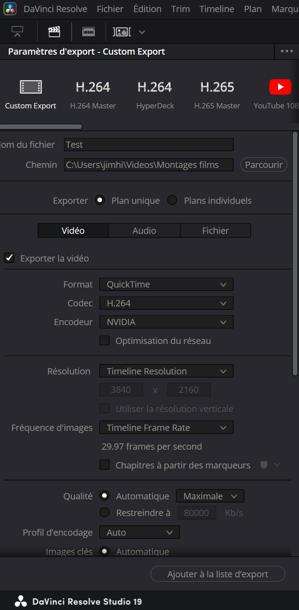Viewport: 299px width, 610px height.
Task: Open the Édition menu
Action: click(147, 9)
